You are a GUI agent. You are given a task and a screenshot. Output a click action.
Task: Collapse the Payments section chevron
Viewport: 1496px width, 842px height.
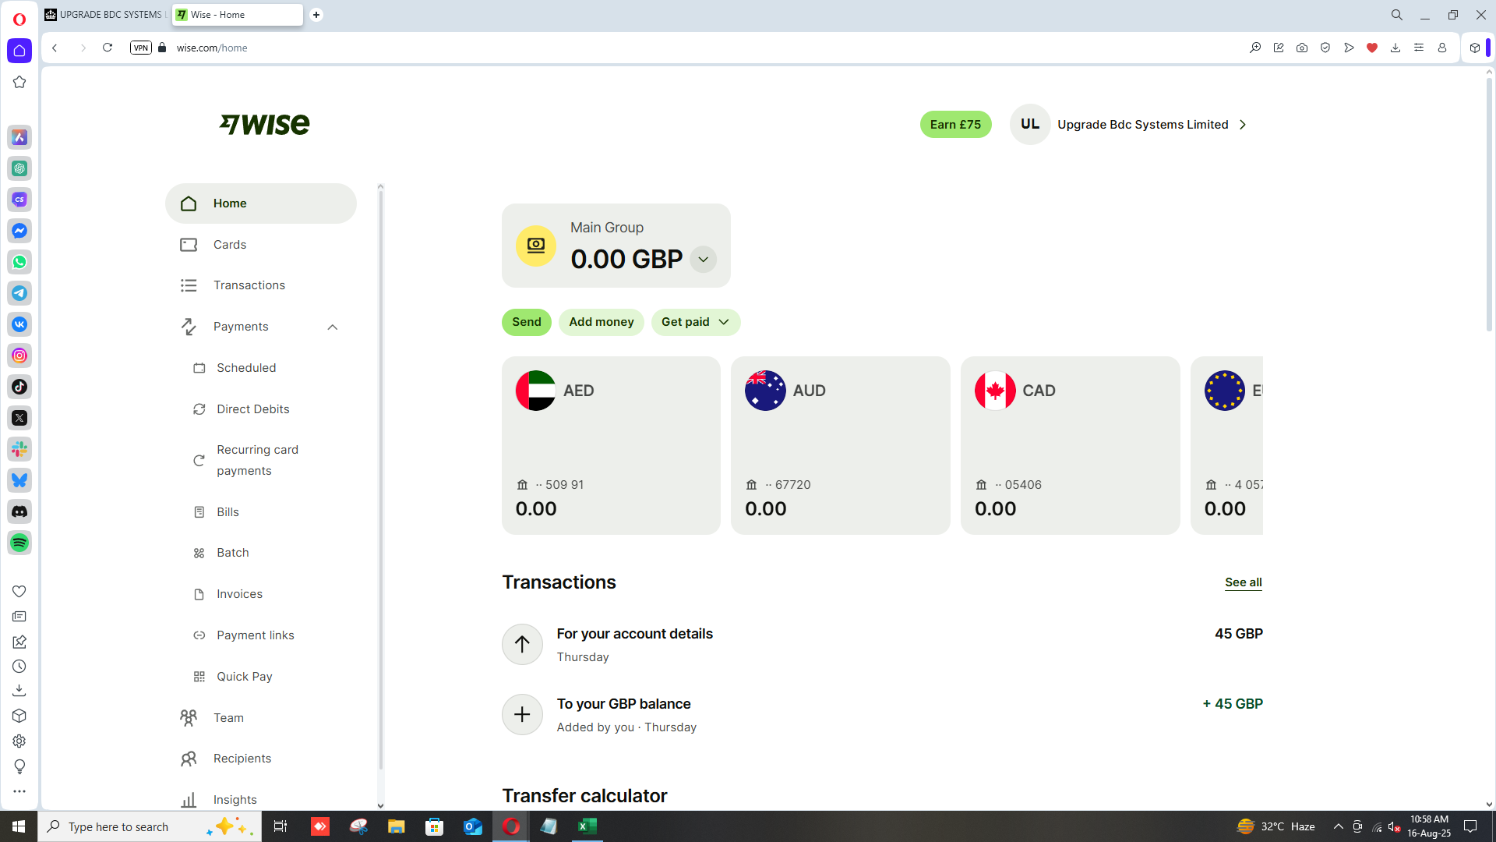click(x=333, y=327)
